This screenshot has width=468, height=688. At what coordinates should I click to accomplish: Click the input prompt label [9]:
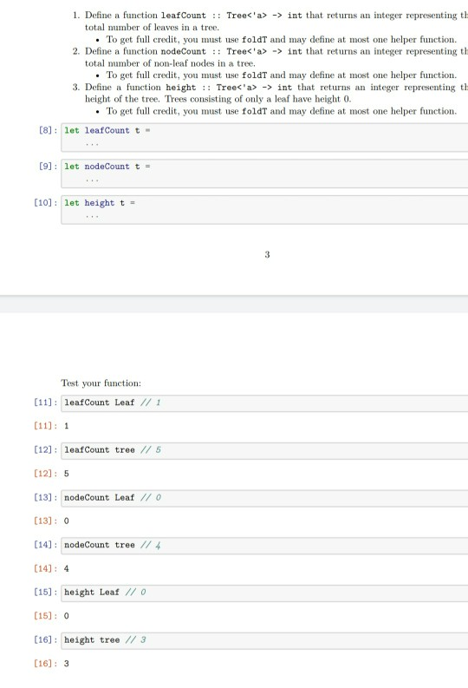(49, 167)
